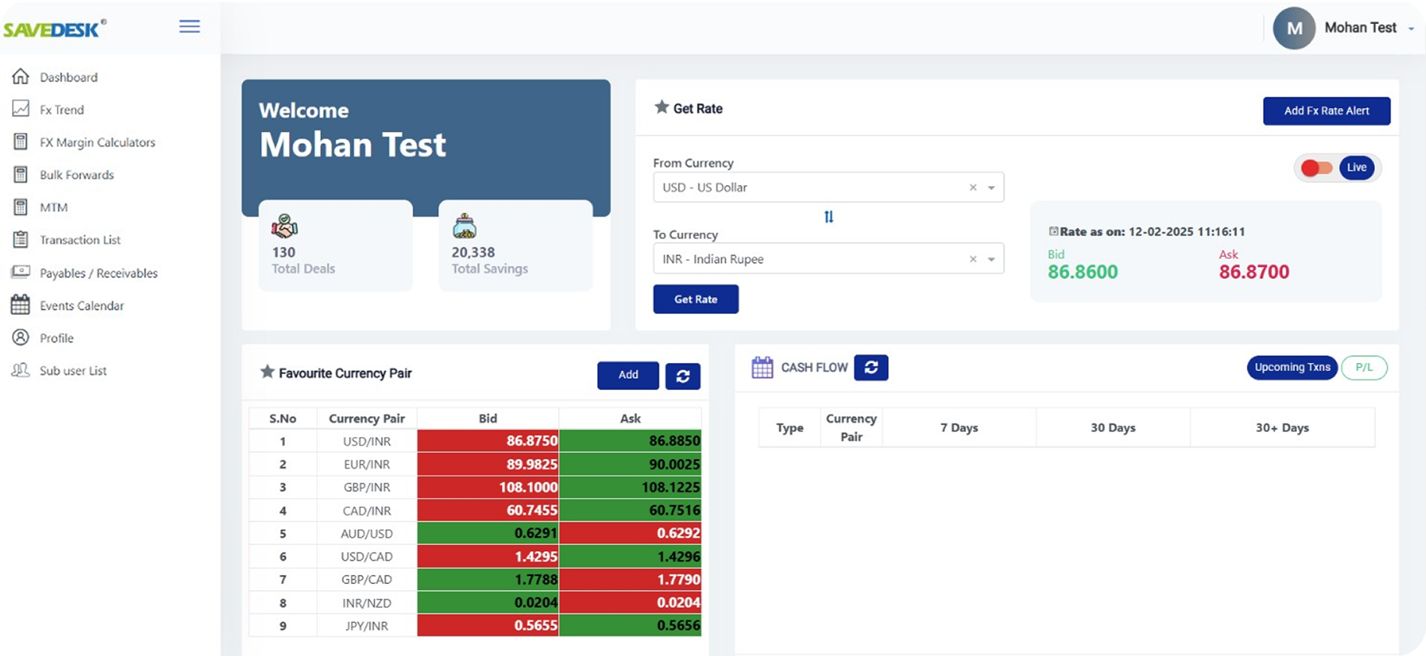Clear the USD - US Dollar selection
Image resolution: width=1426 pixels, height=656 pixels.
(x=973, y=187)
